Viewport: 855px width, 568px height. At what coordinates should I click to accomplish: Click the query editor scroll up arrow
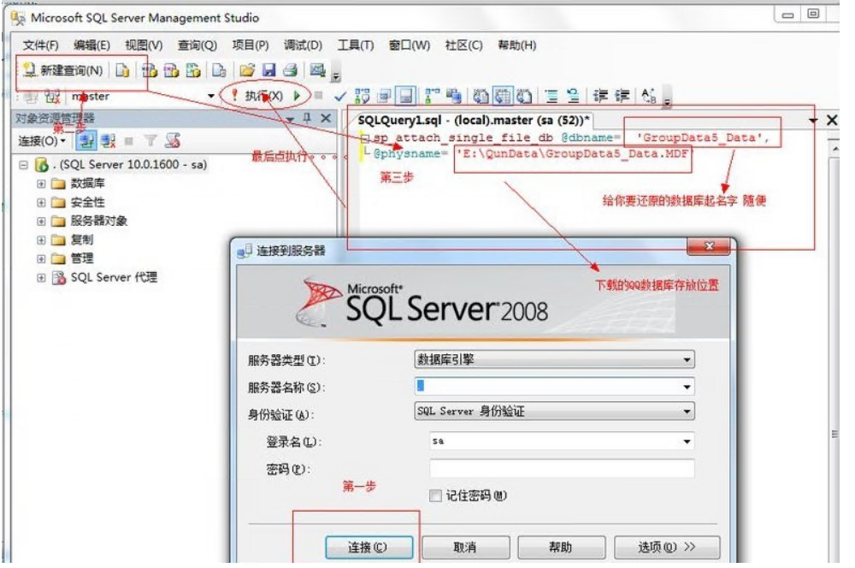click(x=834, y=148)
